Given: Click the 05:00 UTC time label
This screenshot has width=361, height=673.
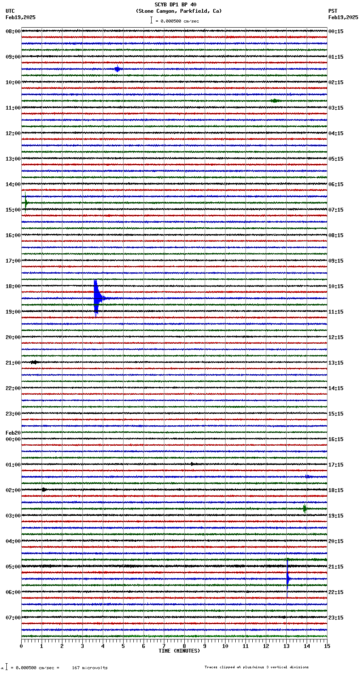Looking at the screenshot, I should coord(13,567).
